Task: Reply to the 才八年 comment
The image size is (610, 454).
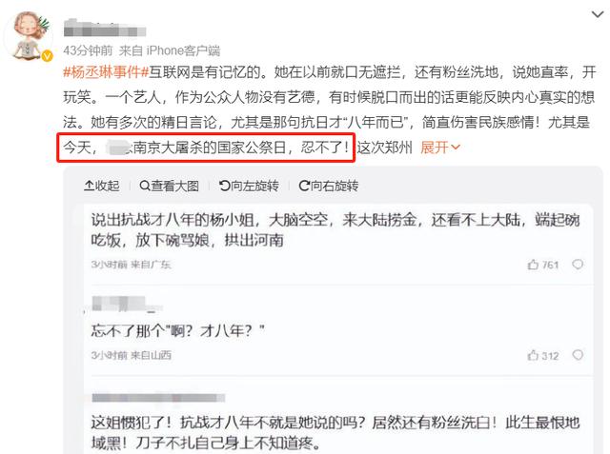Action: click(x=578, y=355)
